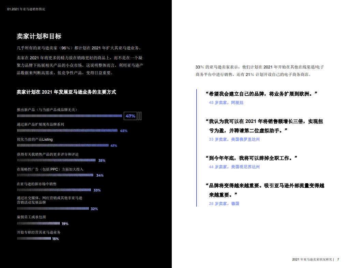Click the 41% bar value
This screenshot has width=349, height=268.
click(x=114, y=146)
